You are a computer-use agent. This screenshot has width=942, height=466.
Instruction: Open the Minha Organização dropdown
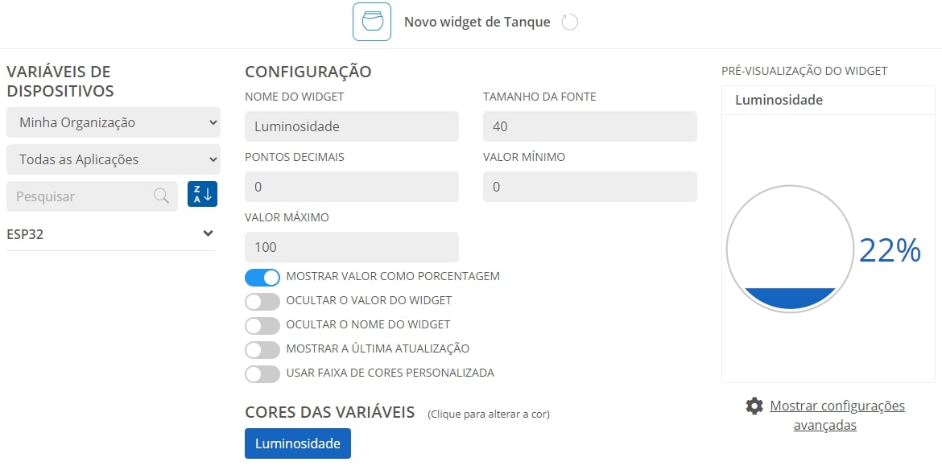tap(114, 122)
